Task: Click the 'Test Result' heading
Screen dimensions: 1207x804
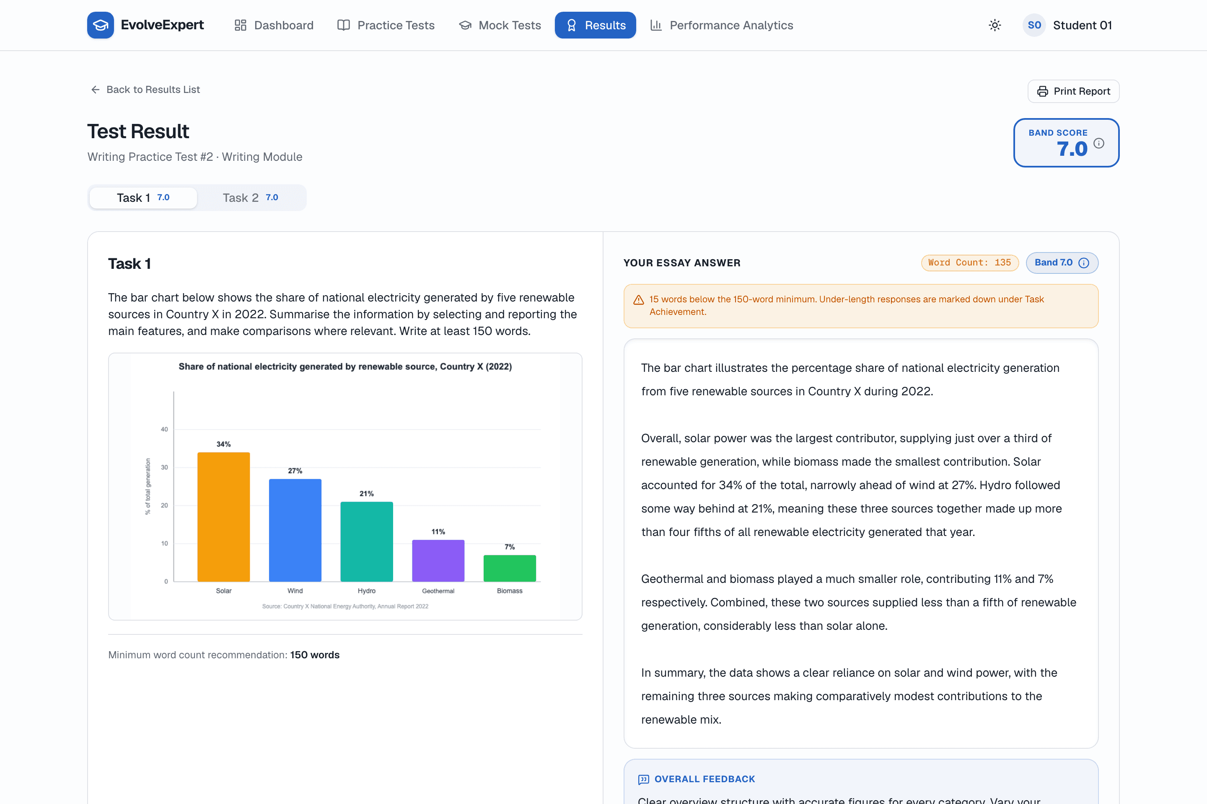Action: tap(138, 131)
